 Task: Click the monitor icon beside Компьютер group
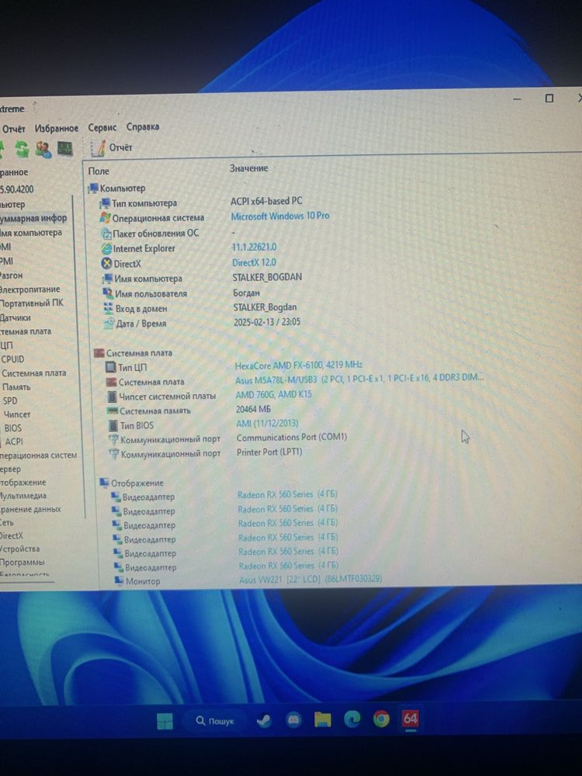point(93,189)
